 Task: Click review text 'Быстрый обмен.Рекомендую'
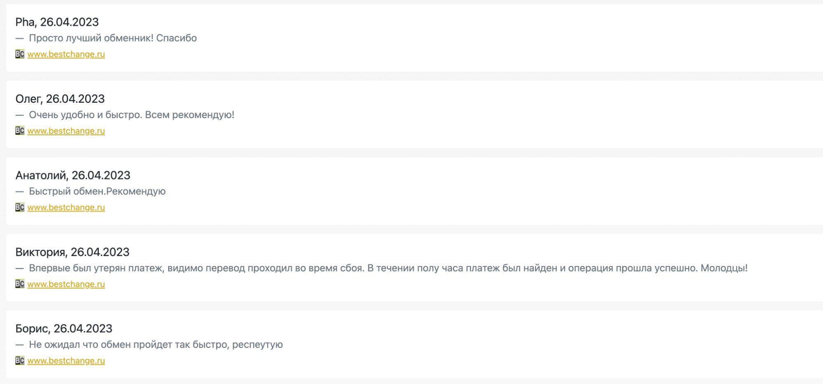tap(97, 191)
